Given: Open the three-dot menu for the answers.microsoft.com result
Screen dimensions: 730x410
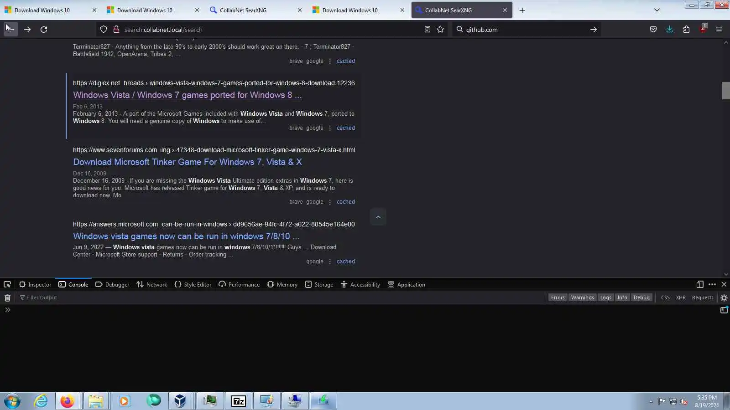Looking at the screenshot, I should tap(330, 261).
